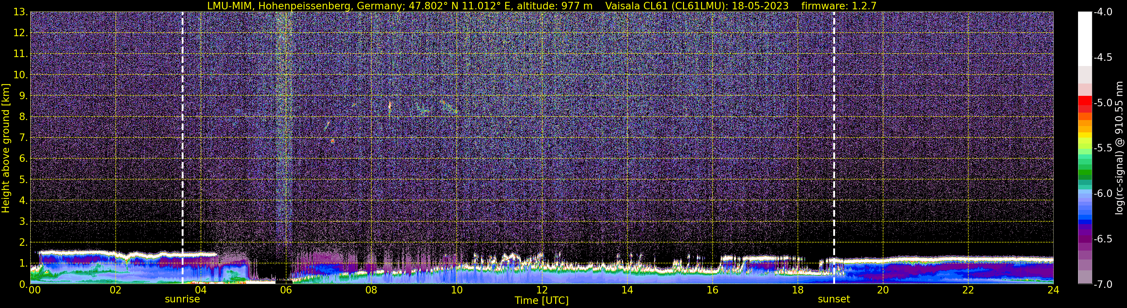This screenshot has height=308, width=1127.
Task: Click the colorbar tick value -6.5
Action: coord(1102,239)
